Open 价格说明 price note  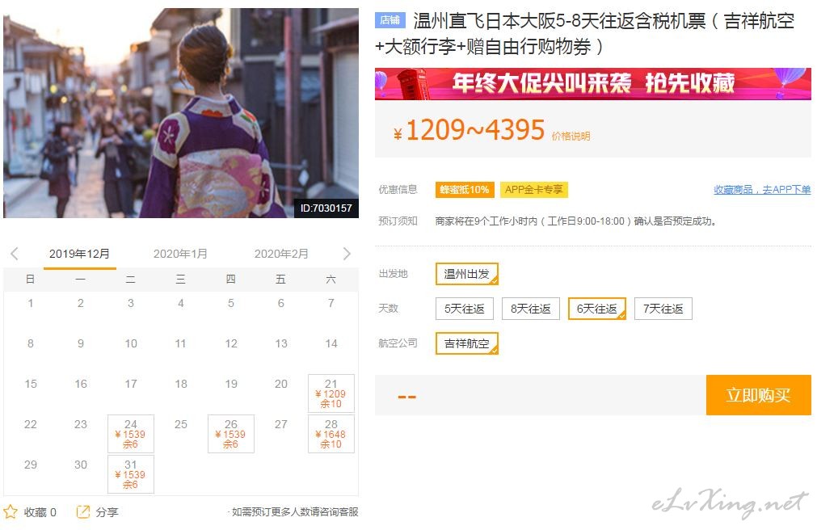[x=571, y=136]
